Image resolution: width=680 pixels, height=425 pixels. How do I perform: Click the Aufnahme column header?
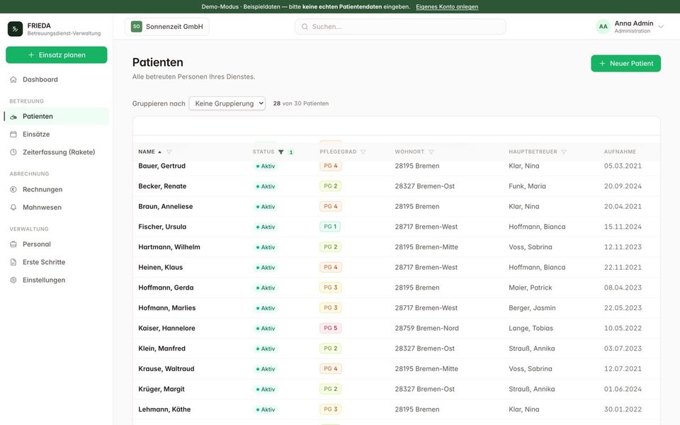pyautogui.click(x=620, y=152)
